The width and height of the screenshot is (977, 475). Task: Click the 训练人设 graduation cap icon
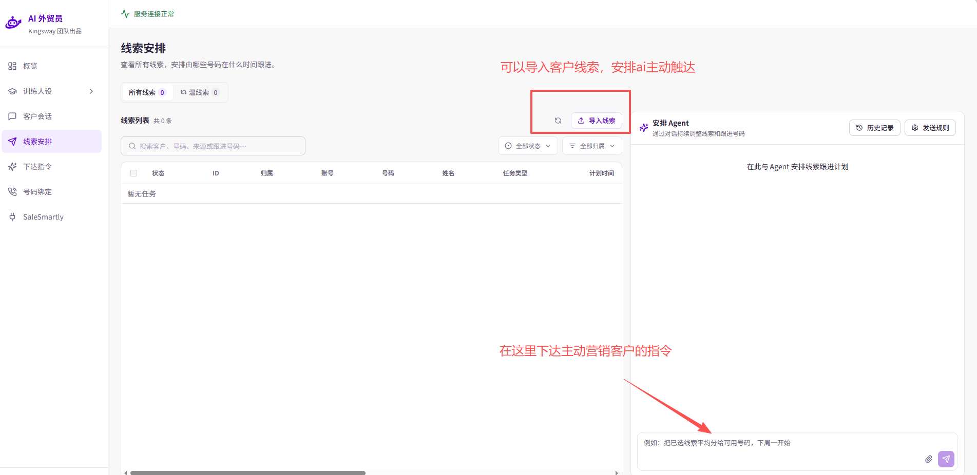click(x=12, y=91)
